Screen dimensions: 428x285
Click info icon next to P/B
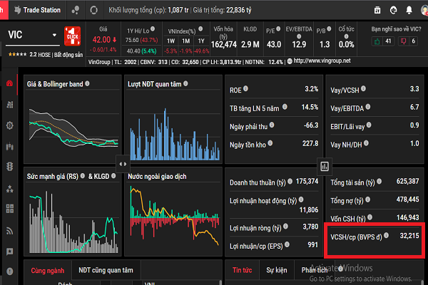(329, 28)
